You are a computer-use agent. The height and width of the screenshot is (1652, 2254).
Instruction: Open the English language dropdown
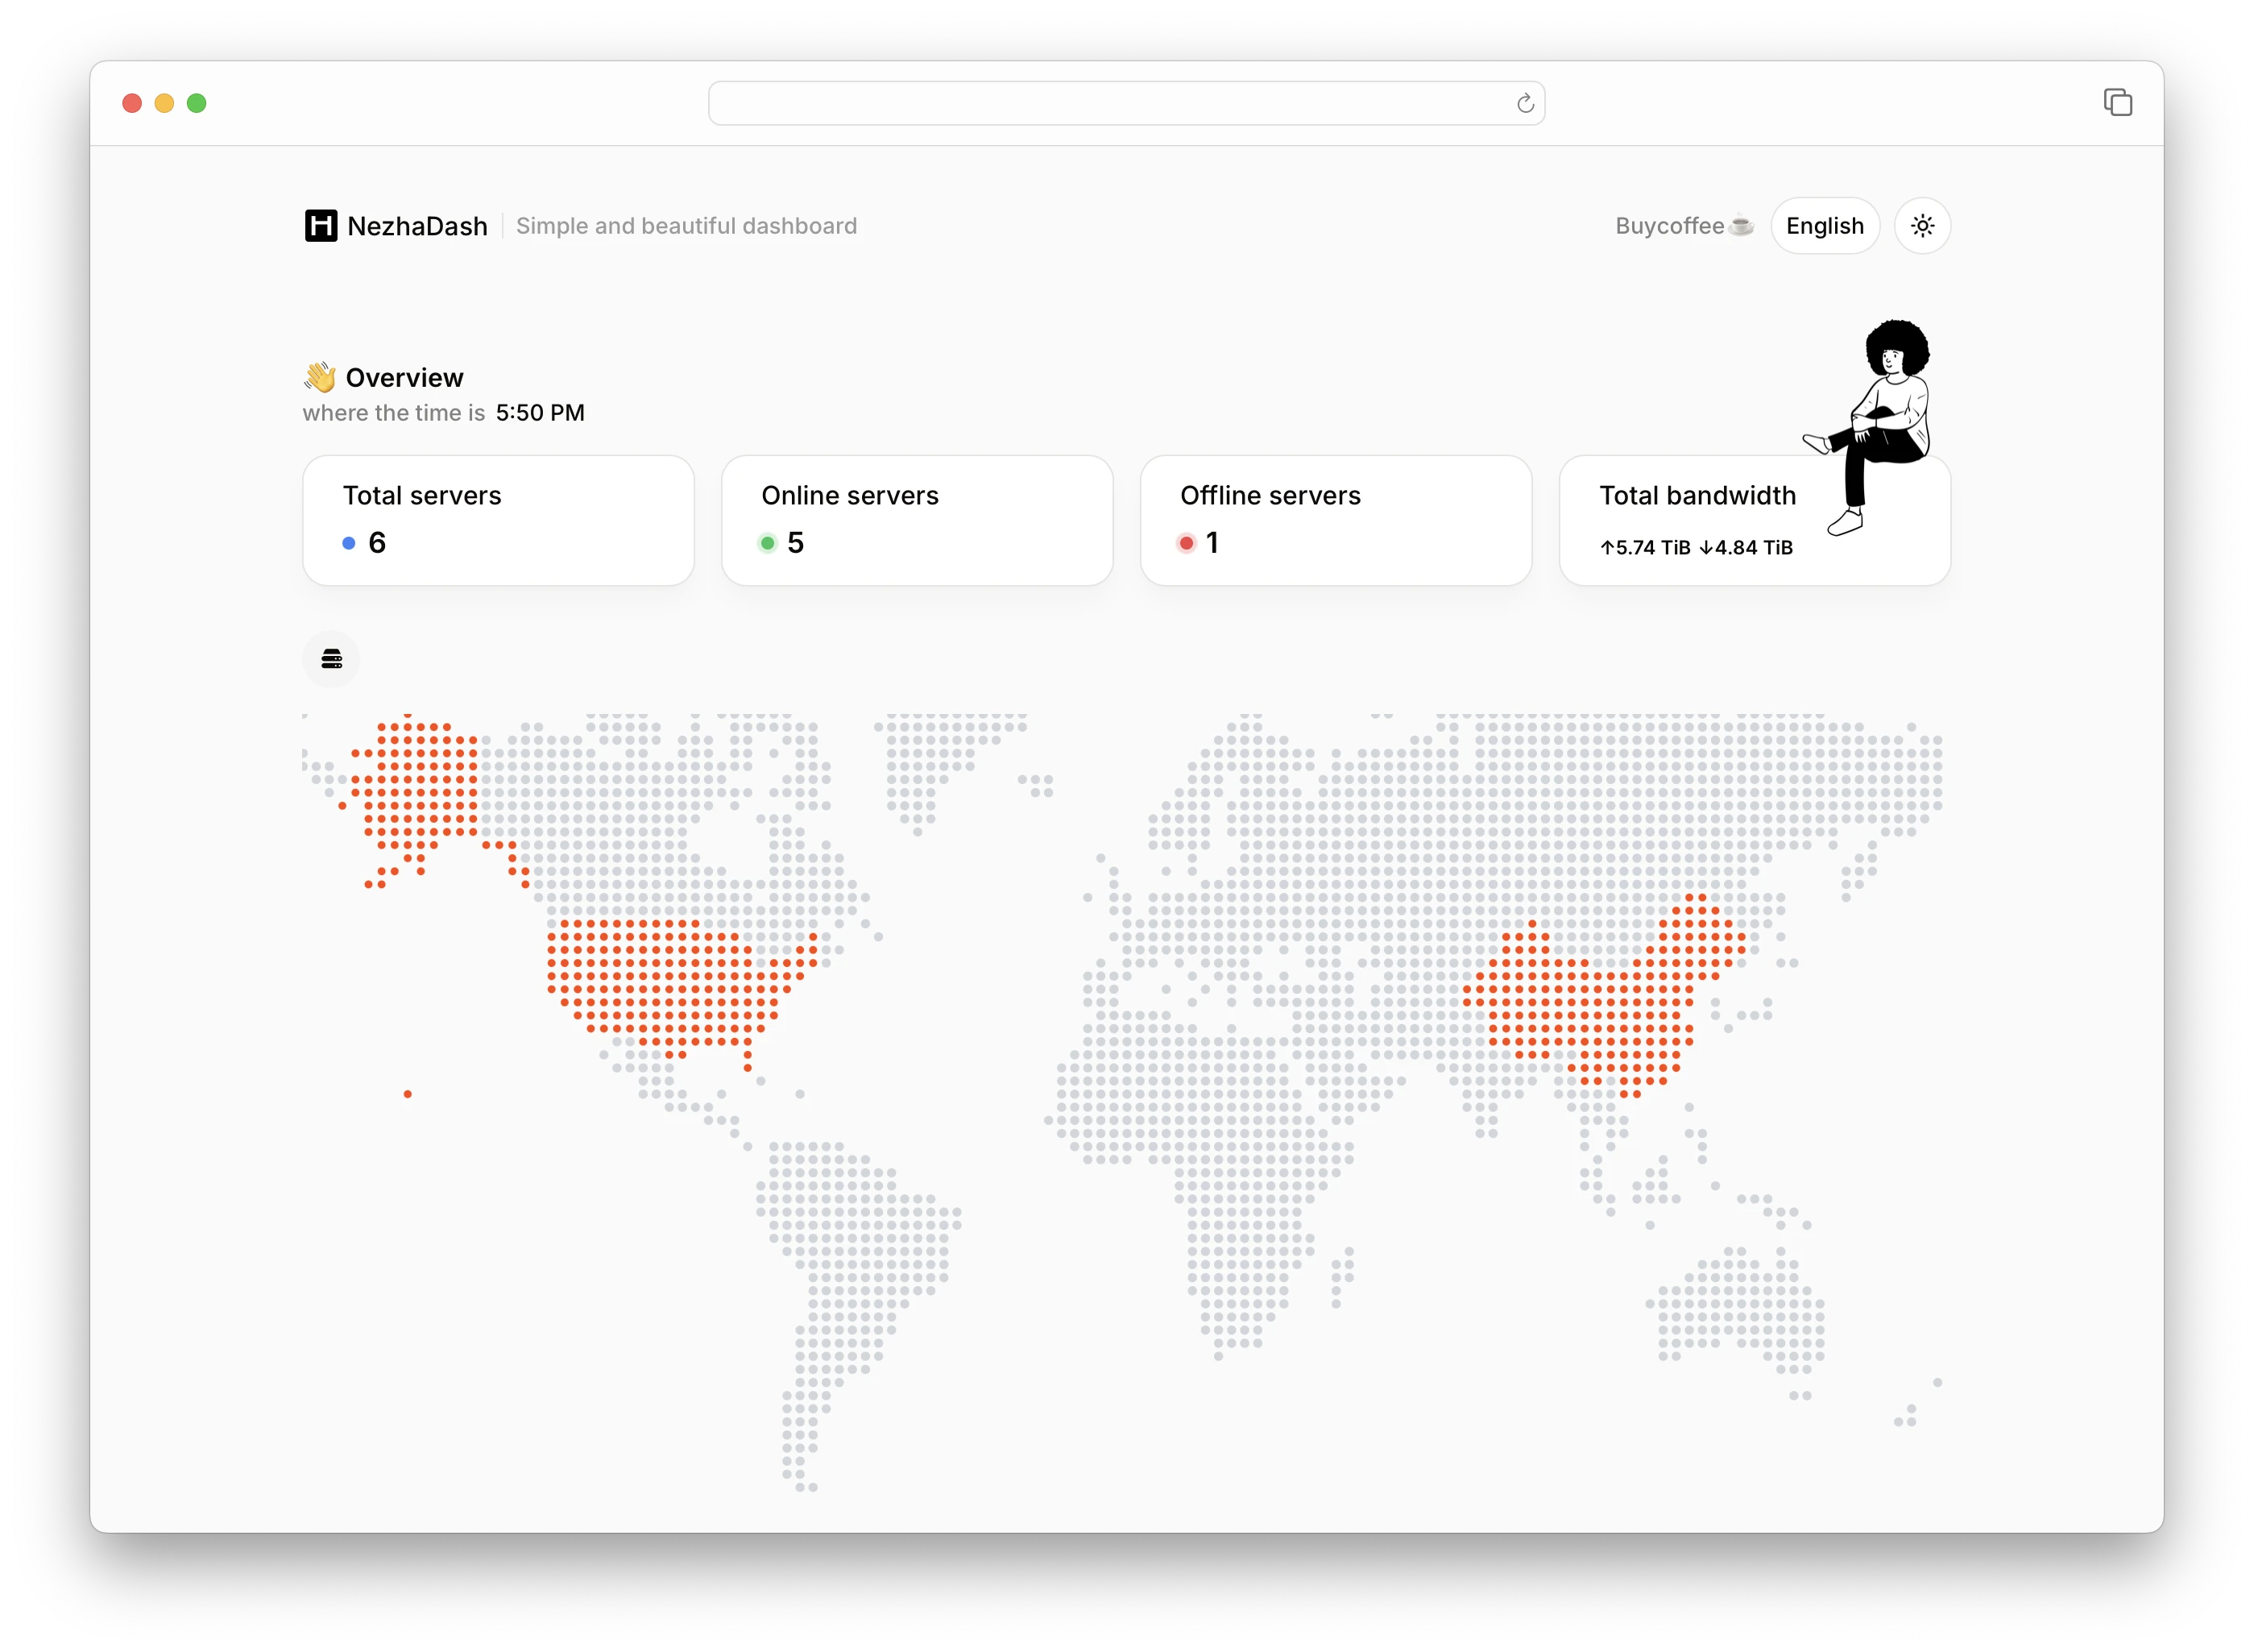click(1824, 226)
